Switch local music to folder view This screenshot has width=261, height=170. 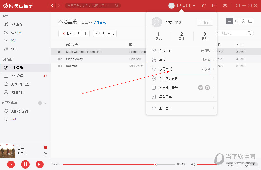click(x=250, y=21)
